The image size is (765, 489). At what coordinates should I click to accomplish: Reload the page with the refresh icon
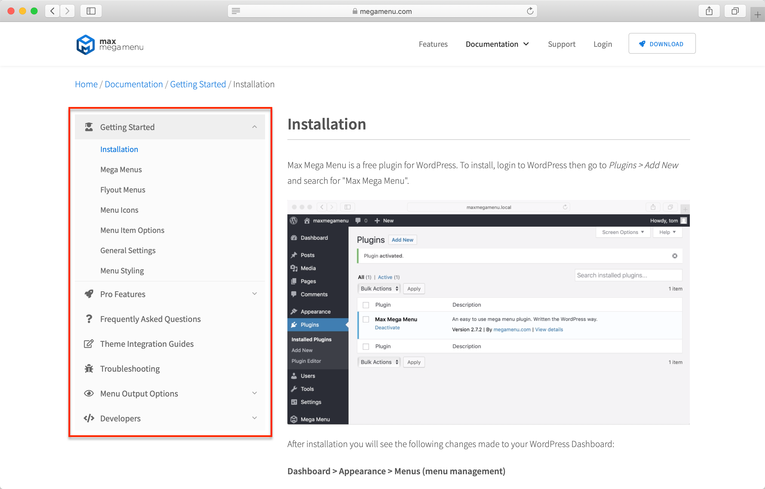click(x=530, y=11)
